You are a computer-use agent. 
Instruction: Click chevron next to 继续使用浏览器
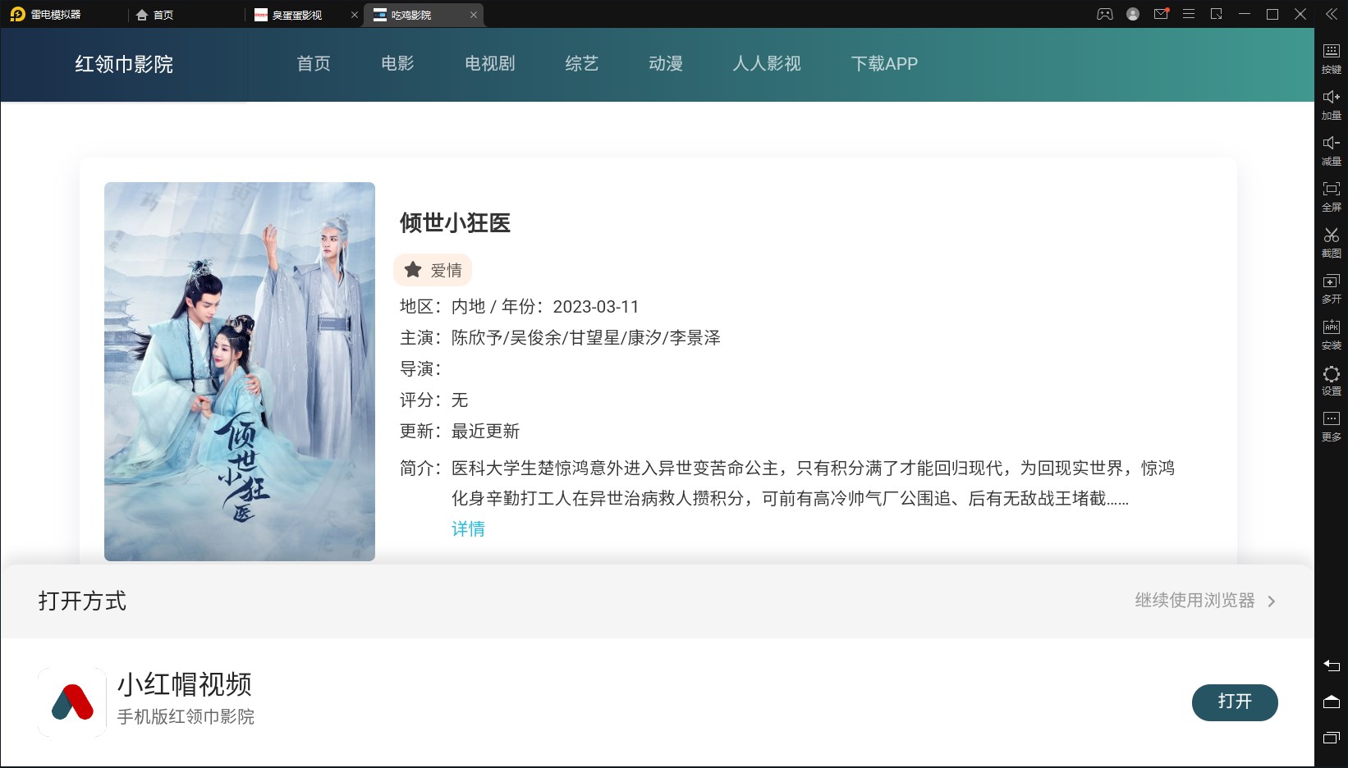[1272, 601]
